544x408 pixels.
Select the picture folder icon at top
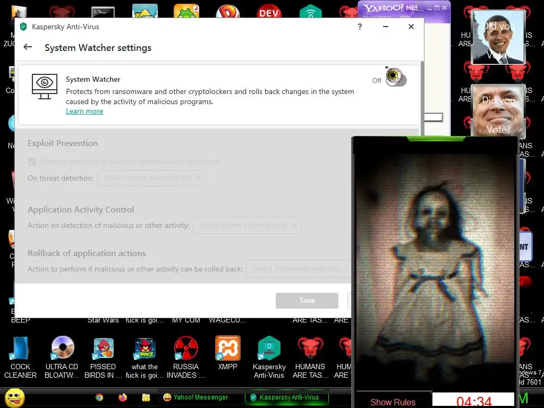tap(145, 11)
